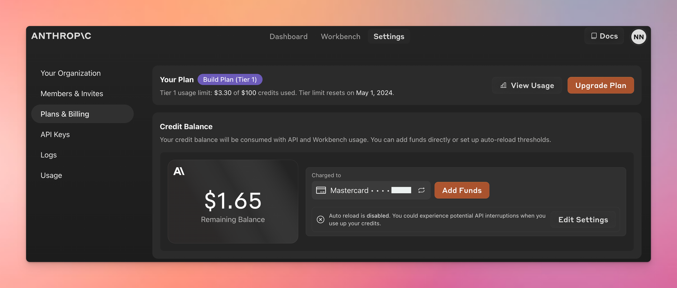Click the Build Plan (Tier 1) badge
This screenshot has height=288, width=677.
(x=230, y=79)
